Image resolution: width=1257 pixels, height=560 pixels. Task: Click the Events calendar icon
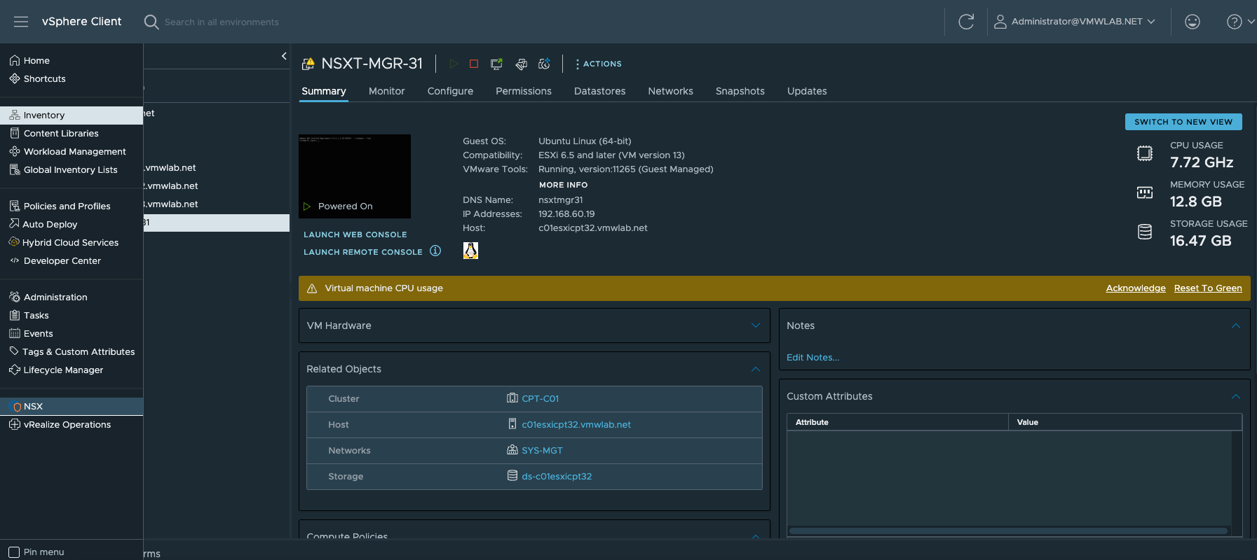click(14, 333)
